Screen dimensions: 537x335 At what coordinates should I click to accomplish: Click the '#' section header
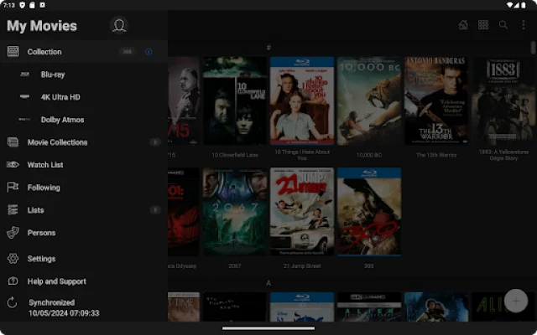click(268, 48)
